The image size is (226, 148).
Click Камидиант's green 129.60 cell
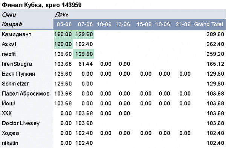click(x=83, y=34)
